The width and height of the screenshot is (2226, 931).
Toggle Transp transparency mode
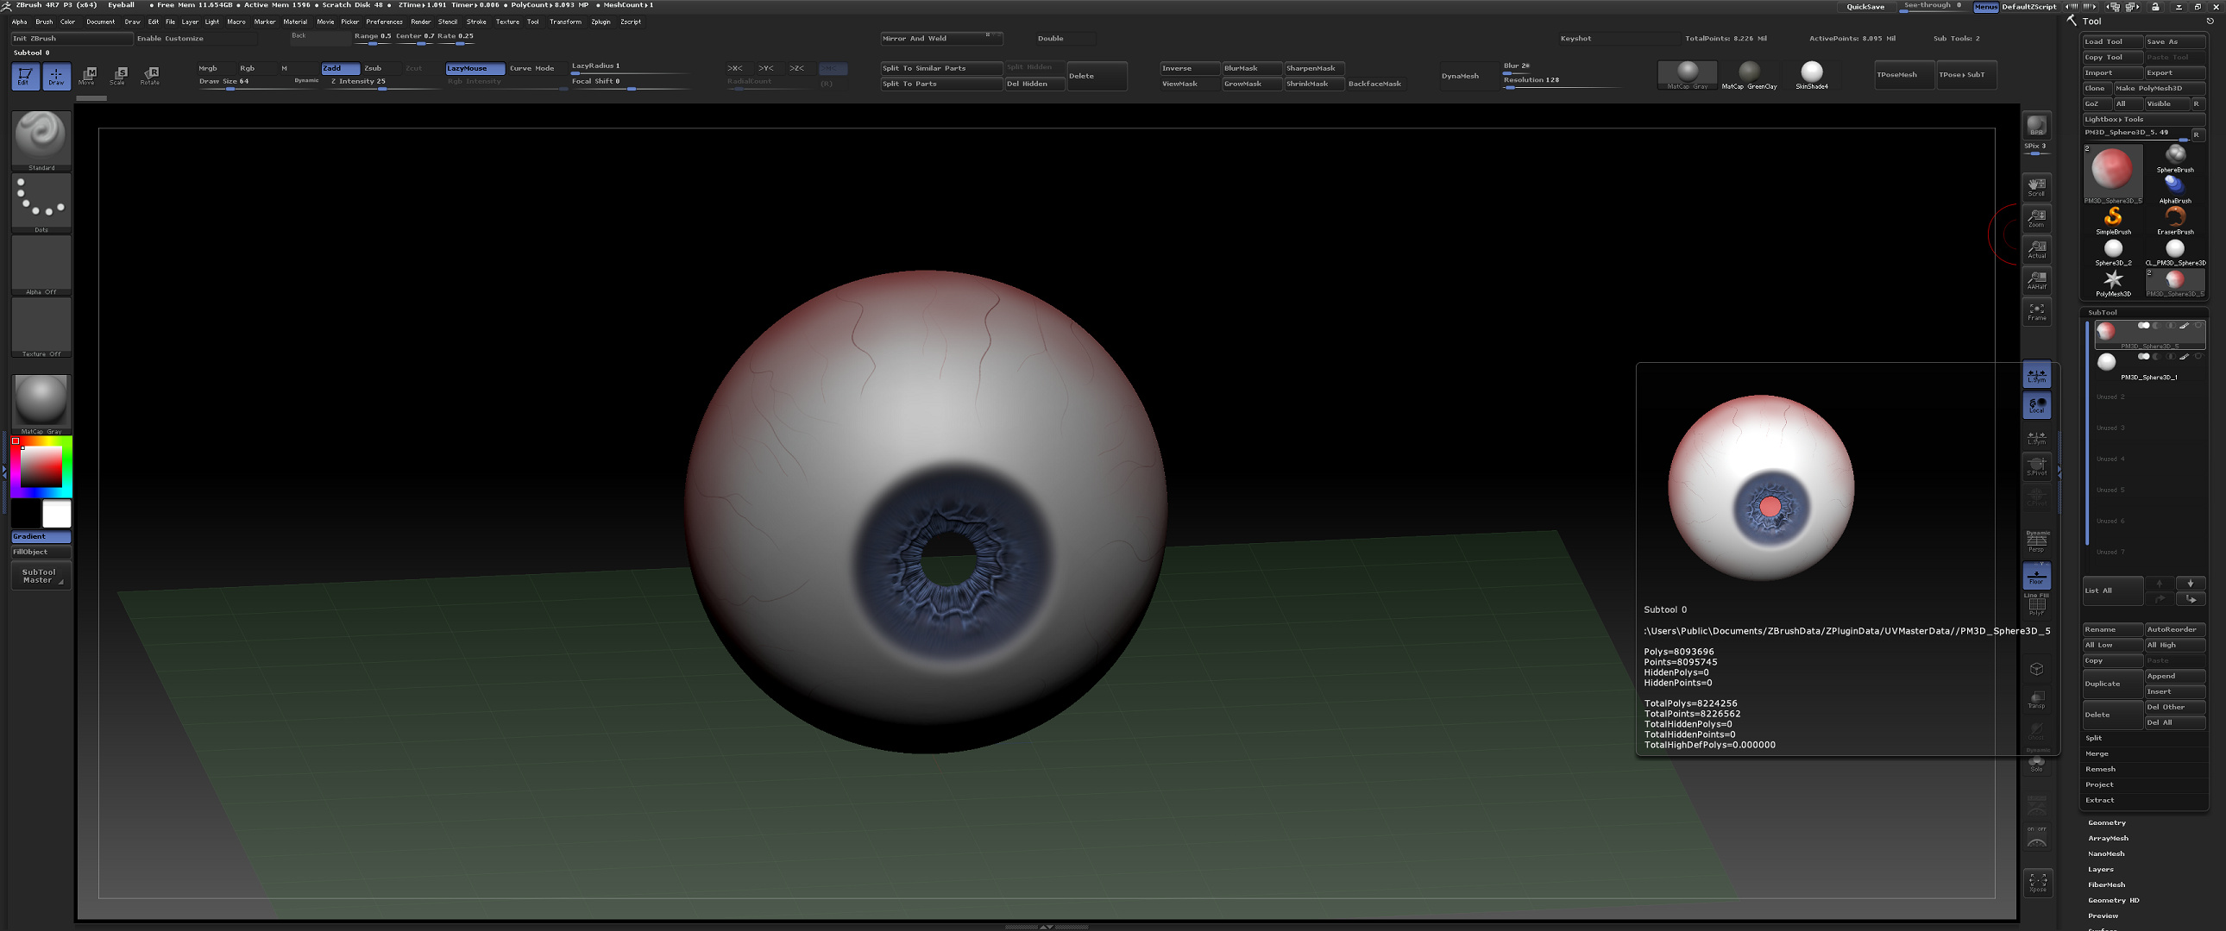point(2037,700)
